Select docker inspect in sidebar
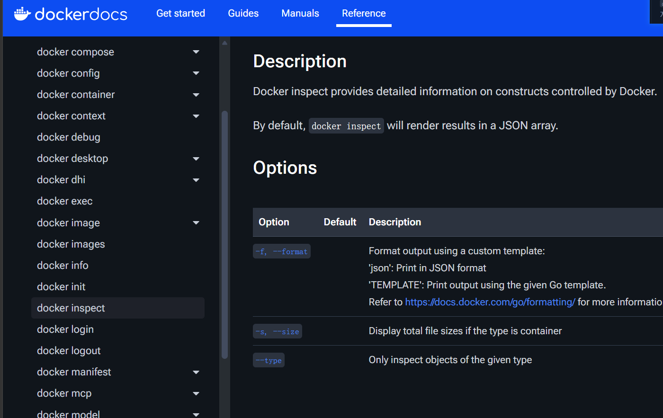Image resolution: width=663 pixels, height=418 pixels. point(71,308)
